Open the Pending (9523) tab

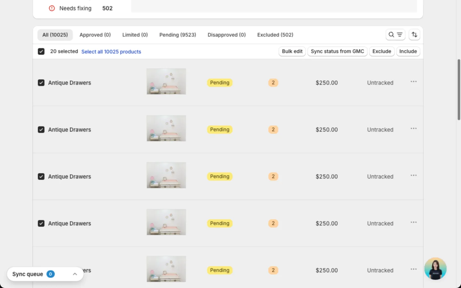click(x=178, y=35)
